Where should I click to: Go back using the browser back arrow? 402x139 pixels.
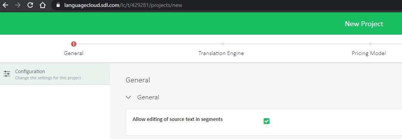coord(5,5)
